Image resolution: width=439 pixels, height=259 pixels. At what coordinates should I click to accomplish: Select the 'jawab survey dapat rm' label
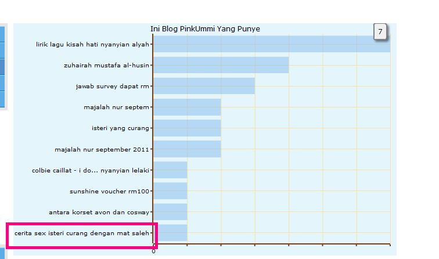pyautogui.click(x=112, y=86)
